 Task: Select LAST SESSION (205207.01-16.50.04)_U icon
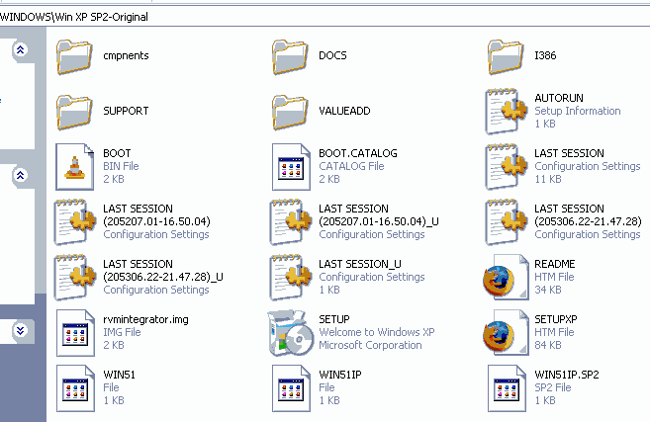291,222
